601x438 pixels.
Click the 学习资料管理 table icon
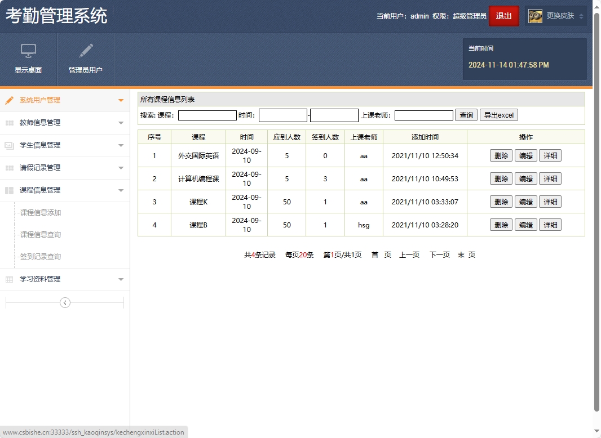[x=10, y=279]
